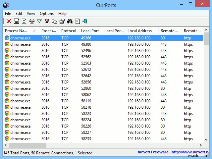Select local port 58223 cell
The height and width of the screenshot is (159, 212).
86,113
